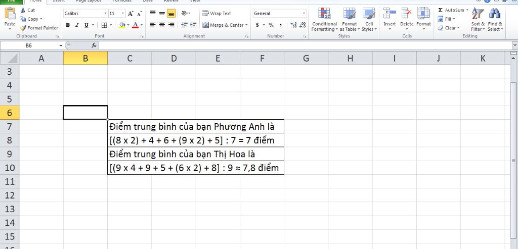Expand the formula bar chevron
Screen dimensions: 518x249
(x=514, y=45)
